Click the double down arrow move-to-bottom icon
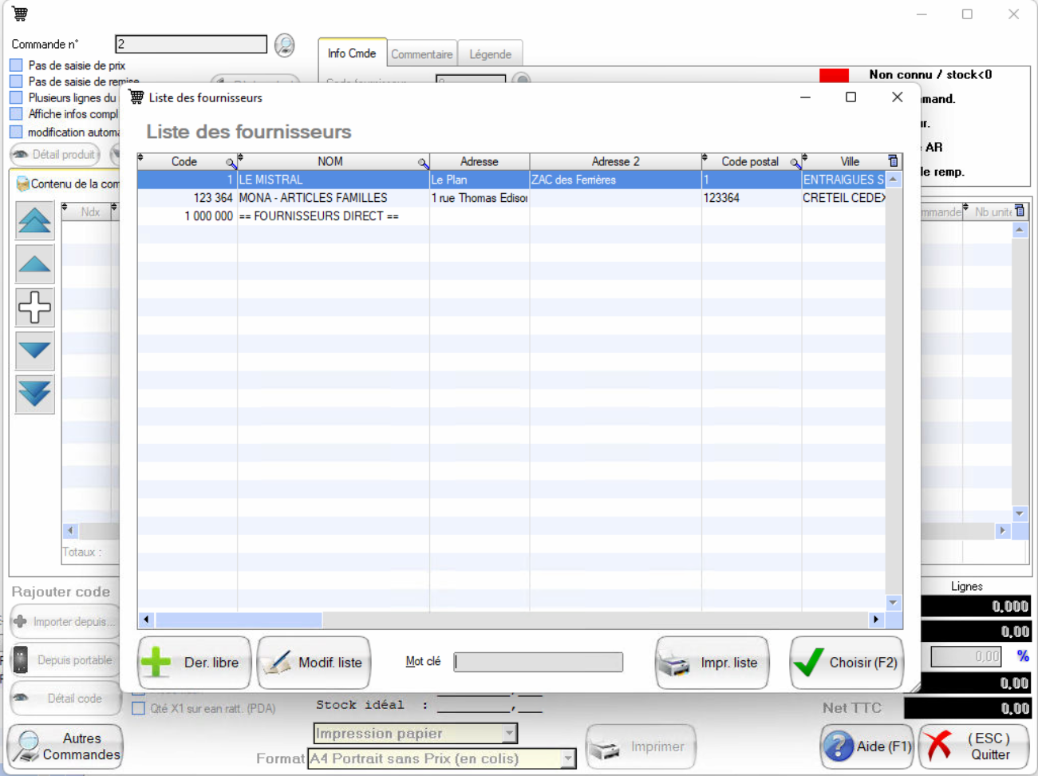The image size is (1038, 776). pyautogui.click(x=34, y=394)
